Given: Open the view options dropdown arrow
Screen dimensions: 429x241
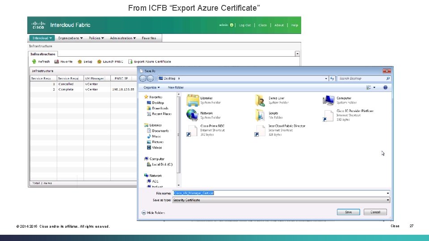Looking at the screenshot, I should 374,87.
